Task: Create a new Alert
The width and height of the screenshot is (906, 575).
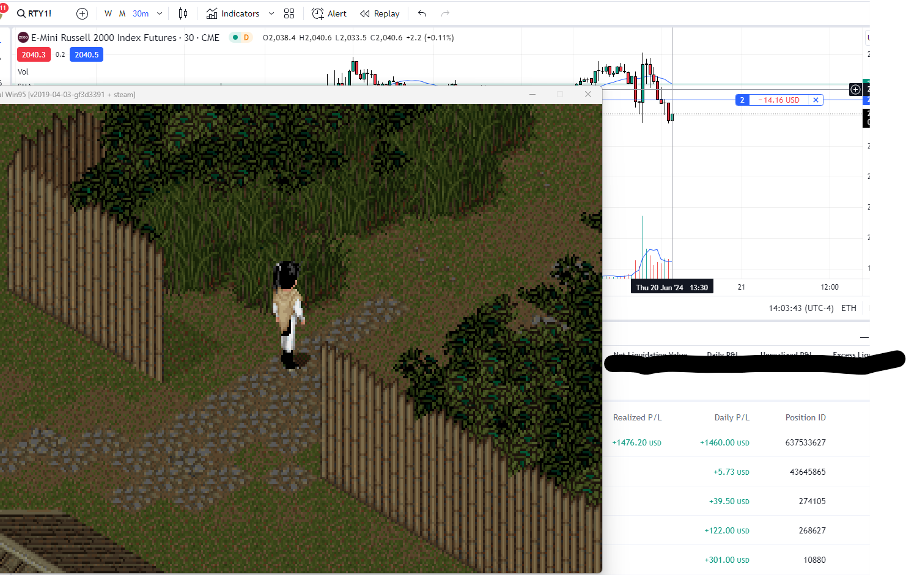Action: pyautogui.click(x=329, y=13)
